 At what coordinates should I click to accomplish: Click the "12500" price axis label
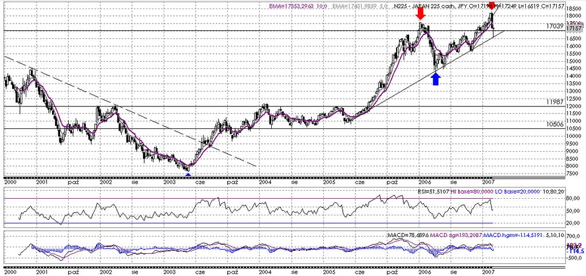point(574,98)
